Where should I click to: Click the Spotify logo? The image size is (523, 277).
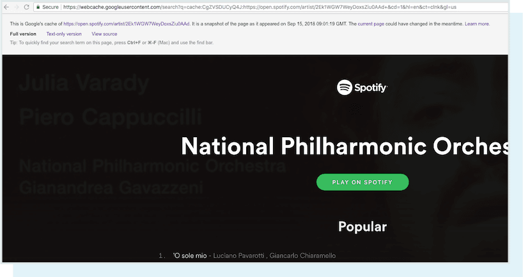pos(362,87)
